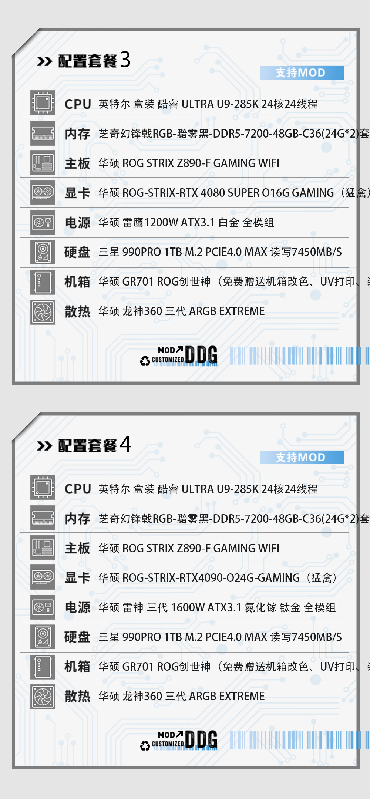370x799 pixels.
Task: Click the memory stick icon in package 3
Action: [43, 133]
